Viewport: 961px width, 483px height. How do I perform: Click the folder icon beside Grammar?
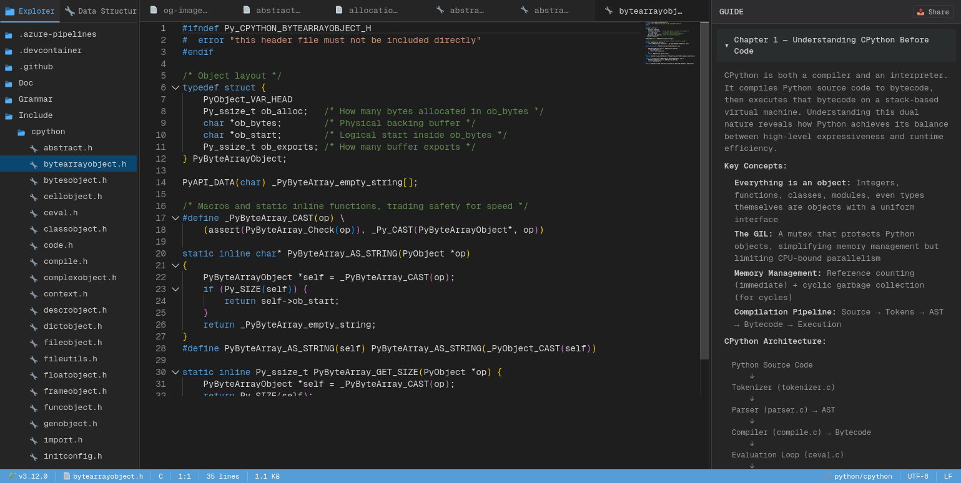coord(9,100)
